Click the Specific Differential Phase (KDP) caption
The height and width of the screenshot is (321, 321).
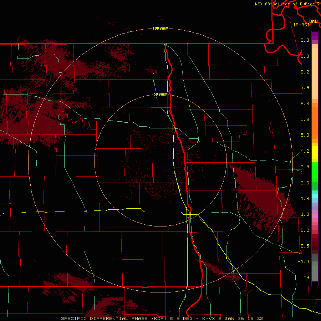click(x=162, y=319)
